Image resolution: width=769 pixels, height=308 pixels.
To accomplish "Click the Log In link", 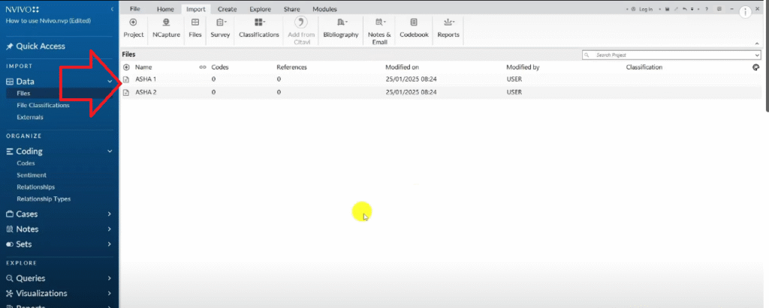I will click(646, 9).
